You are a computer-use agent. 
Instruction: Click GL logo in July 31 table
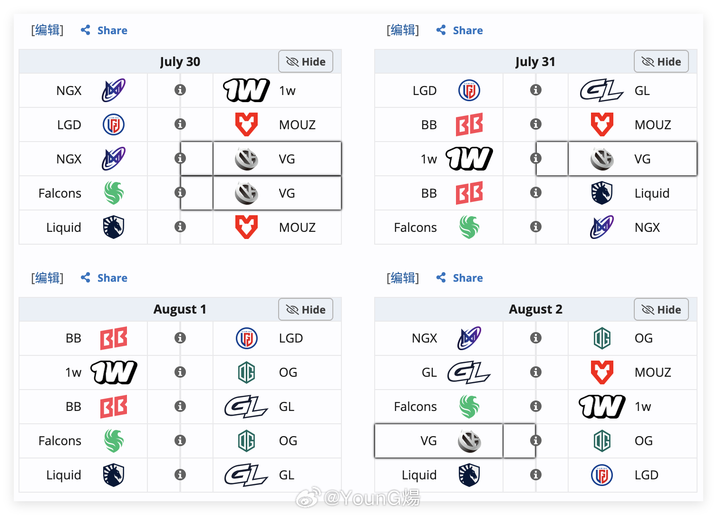[x=601, y=90]
